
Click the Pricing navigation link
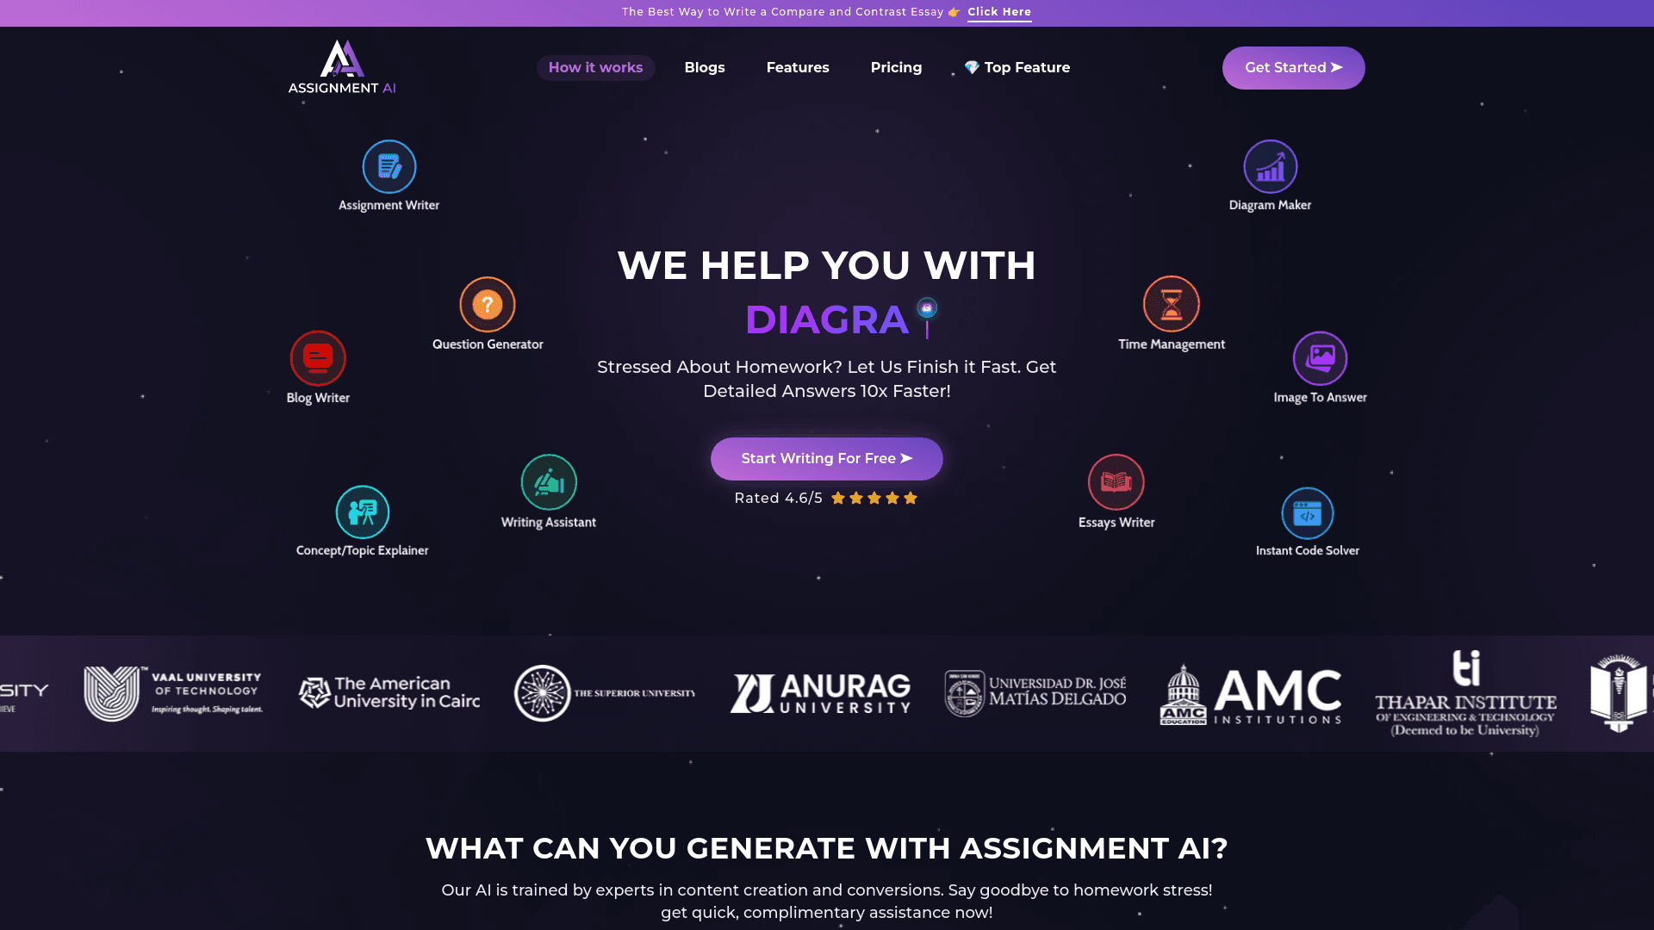896,67
